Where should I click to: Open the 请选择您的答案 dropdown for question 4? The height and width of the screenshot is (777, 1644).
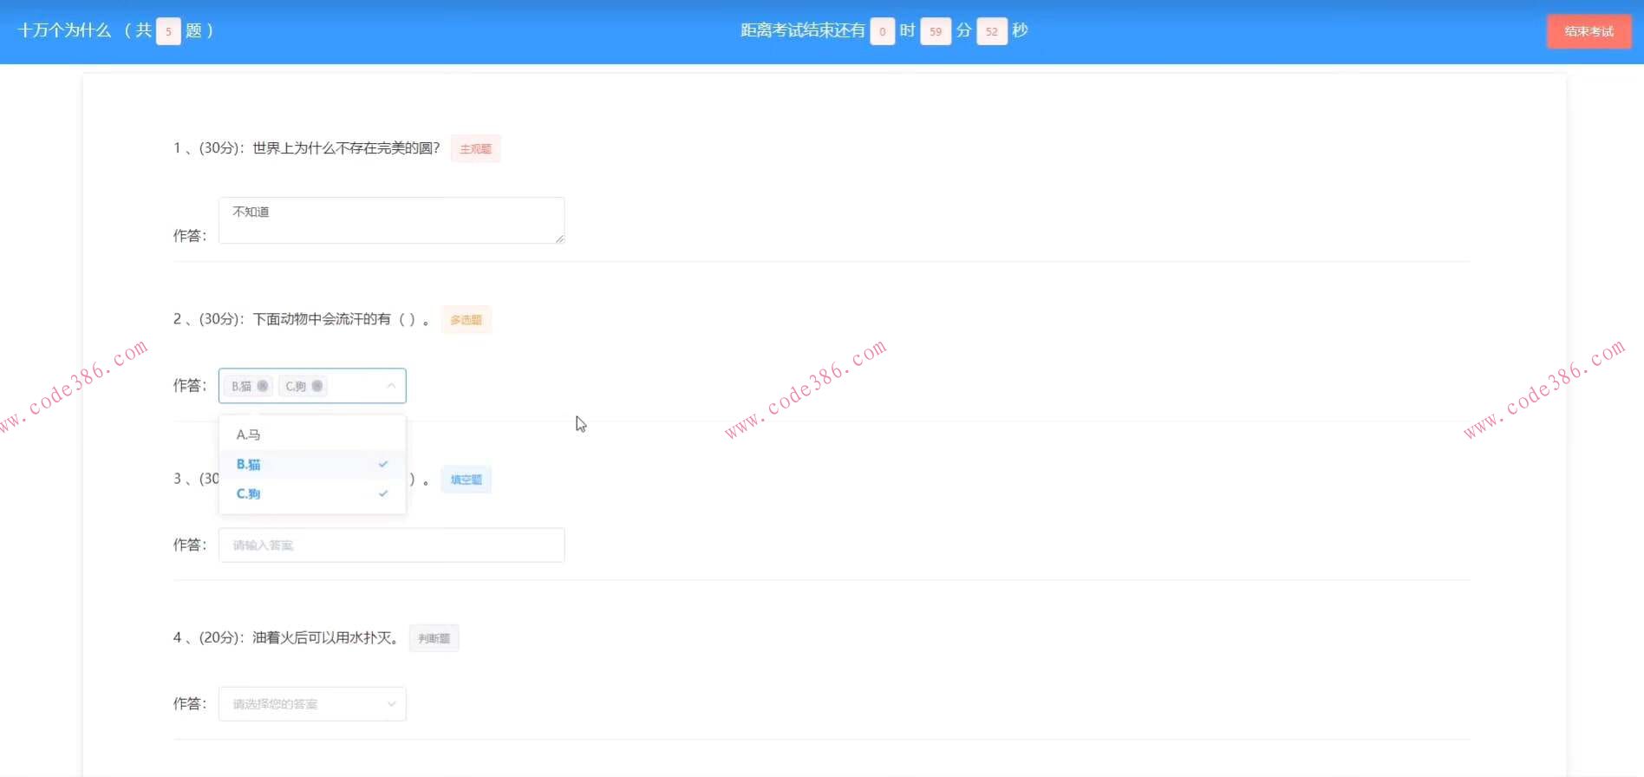[x=312, y=704]
